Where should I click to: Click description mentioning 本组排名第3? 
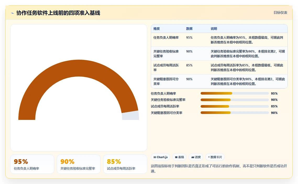coord(248,81)
